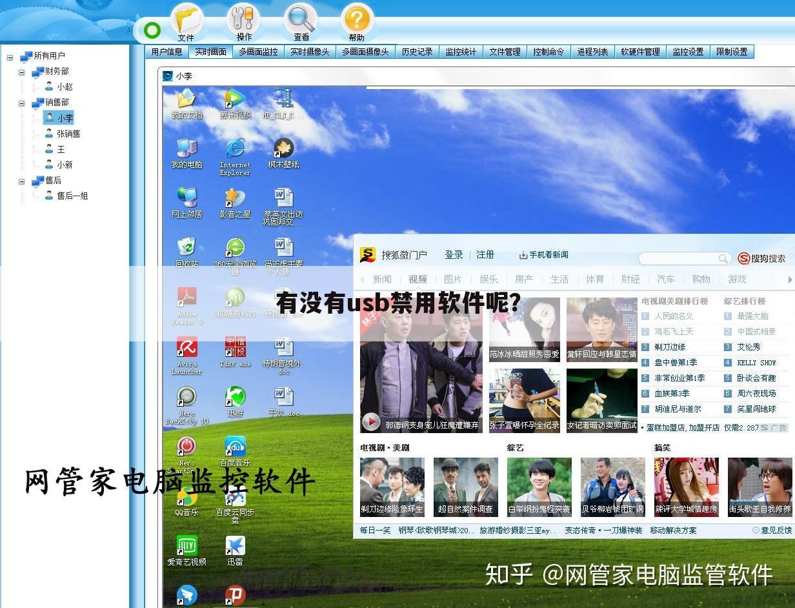
Task: Open 百度音乐 desktop icon
Action: pos(235,451)
